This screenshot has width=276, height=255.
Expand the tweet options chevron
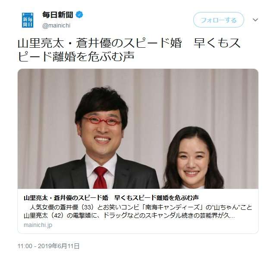coord(255,20)
